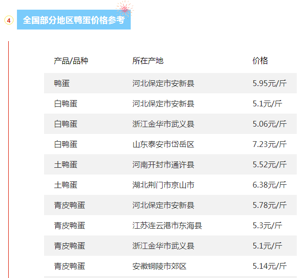Viewport: 305px width, 278px height.
Task: Click the fireworks decoration above the heading
Action: tap(125, 9)
